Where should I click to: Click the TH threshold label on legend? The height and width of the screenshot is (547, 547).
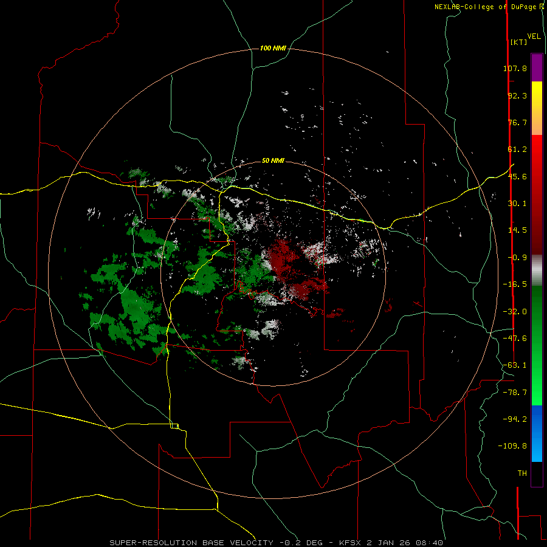coord(522,473)
